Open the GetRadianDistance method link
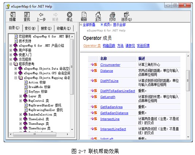The height and width of the screenshot is (155, 195). pyautogui.click(x=114, y=113)
